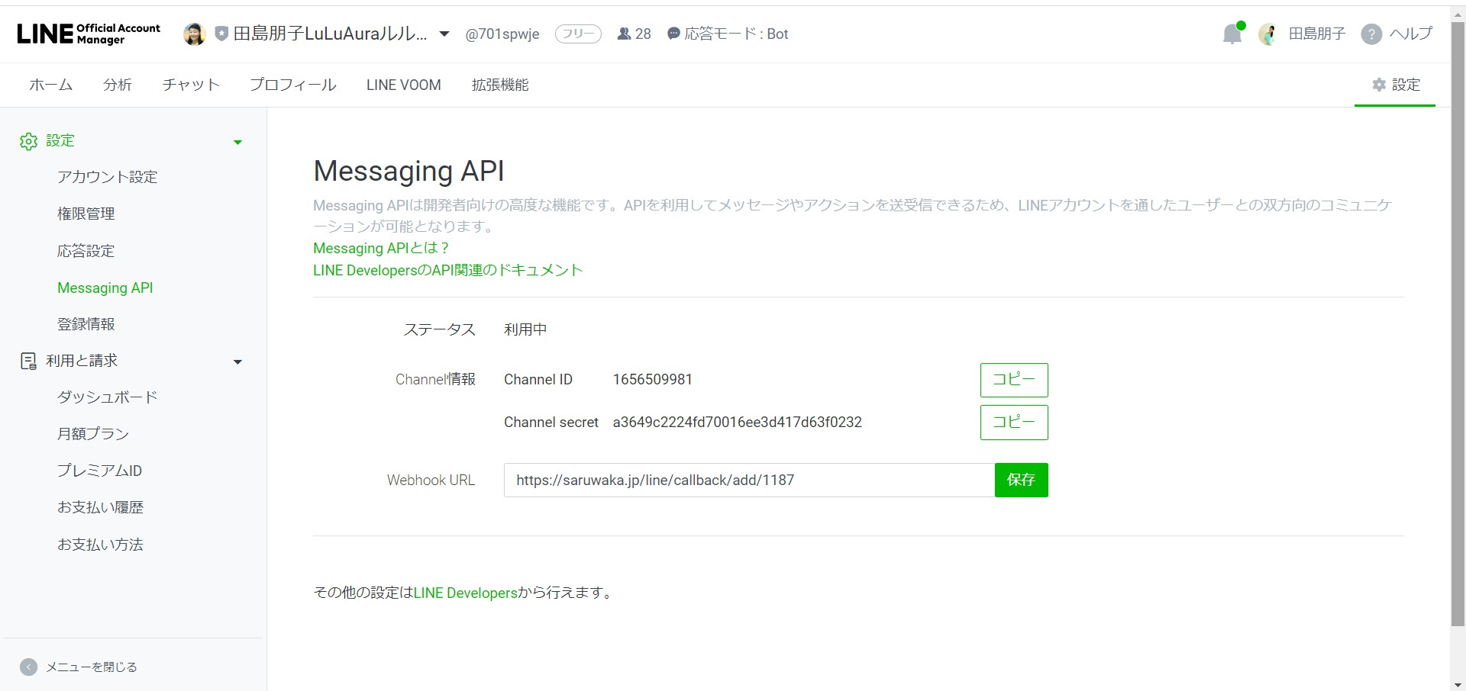Go to the プロフィール tab

tap(293, 85)
